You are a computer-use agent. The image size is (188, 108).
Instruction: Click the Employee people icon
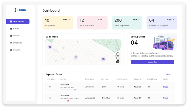coord(11,43)
